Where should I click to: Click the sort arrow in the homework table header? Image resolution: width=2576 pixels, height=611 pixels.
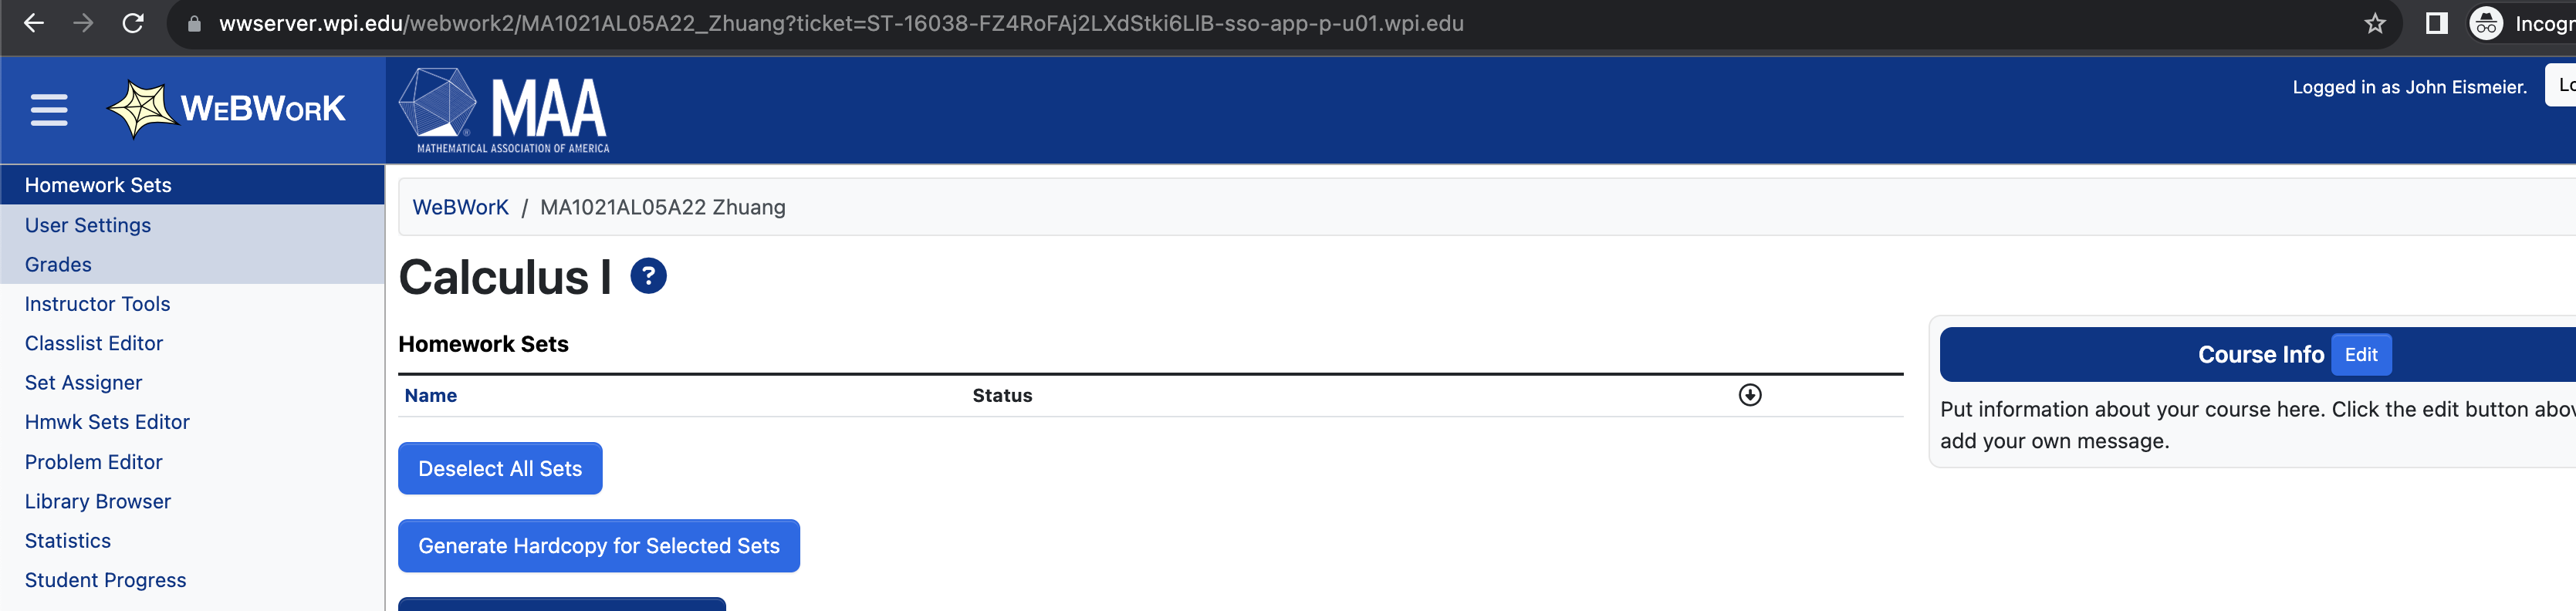1751,394
